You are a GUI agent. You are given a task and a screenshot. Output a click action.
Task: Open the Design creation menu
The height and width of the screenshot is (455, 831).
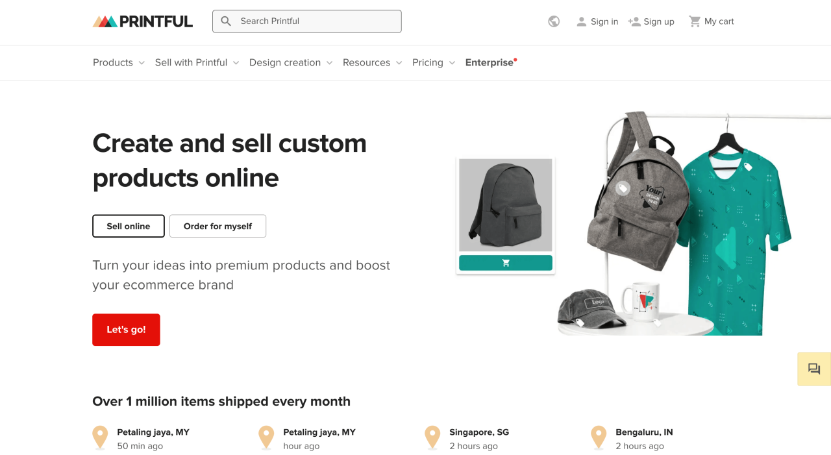pyautogui.click(x=285, y=62)
